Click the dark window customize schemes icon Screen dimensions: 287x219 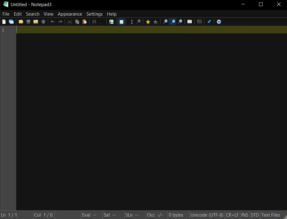pos(199,22)
